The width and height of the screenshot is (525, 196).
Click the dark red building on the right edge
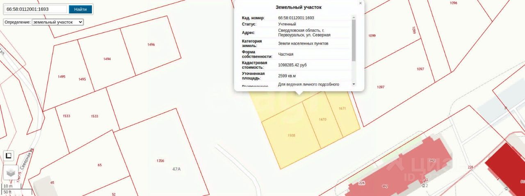coord(505,169)
